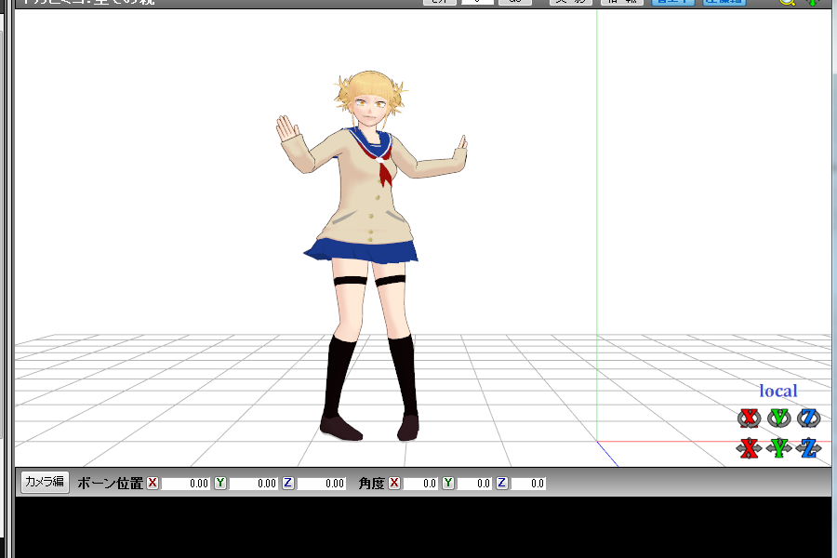Focus the bone position Y value field
The height and width of the screenshot is (558, 837).
pyautogui.click(x=254, y=484)
